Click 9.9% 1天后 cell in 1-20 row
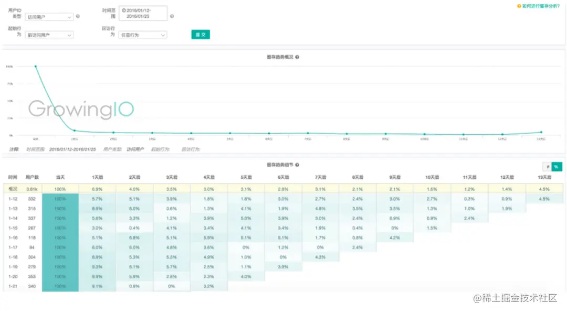This screenshot has height=313, width=567. click(97, 276)
